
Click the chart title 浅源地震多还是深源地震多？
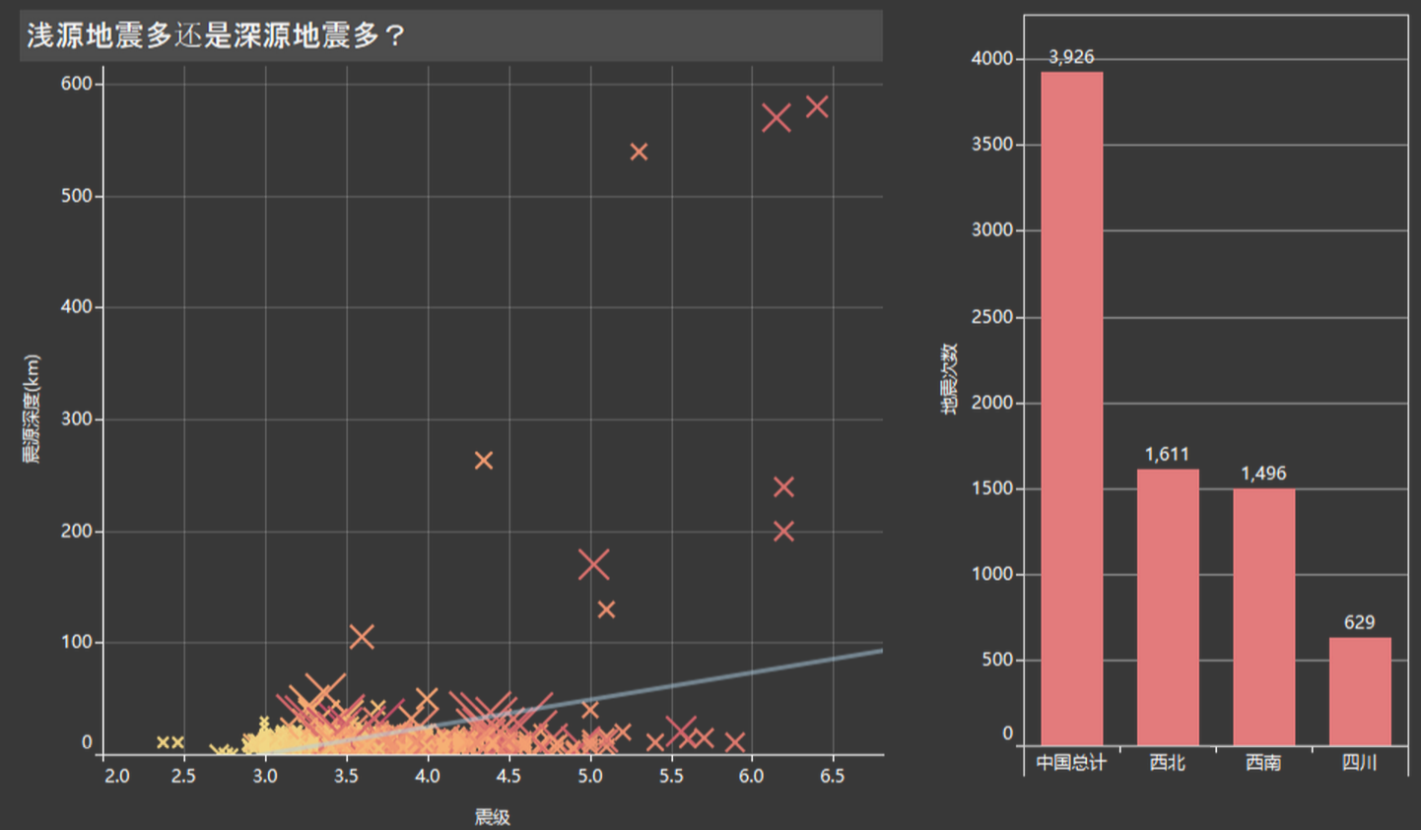pos(216,36)
